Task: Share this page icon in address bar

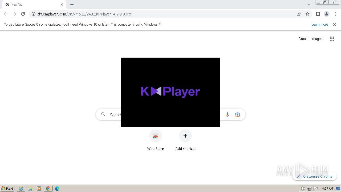Action: pyautogui.click(x=299, y=14)
